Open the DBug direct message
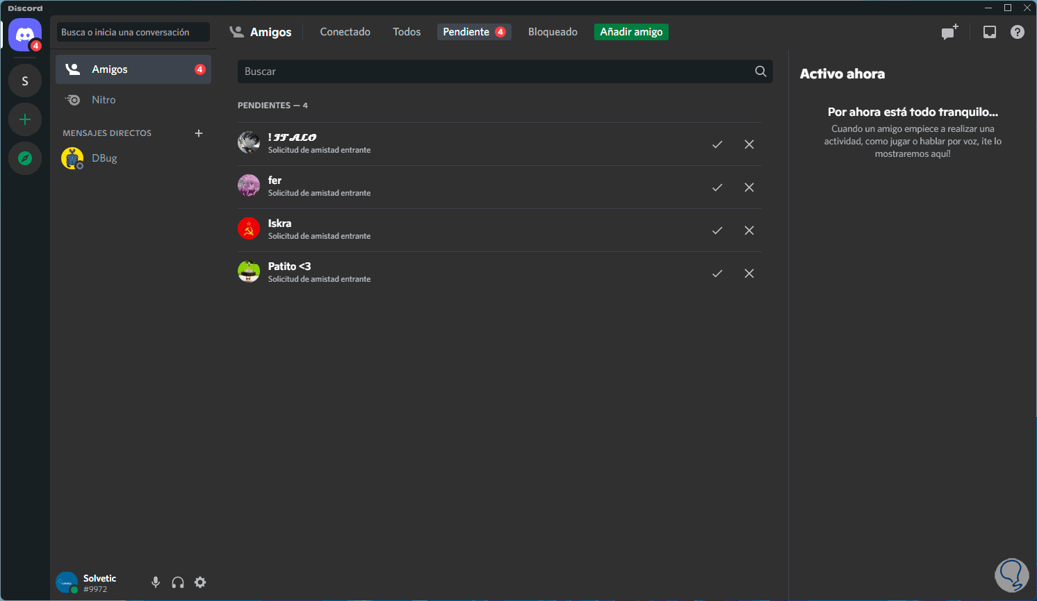The image size is (1037, 601). 133,158
